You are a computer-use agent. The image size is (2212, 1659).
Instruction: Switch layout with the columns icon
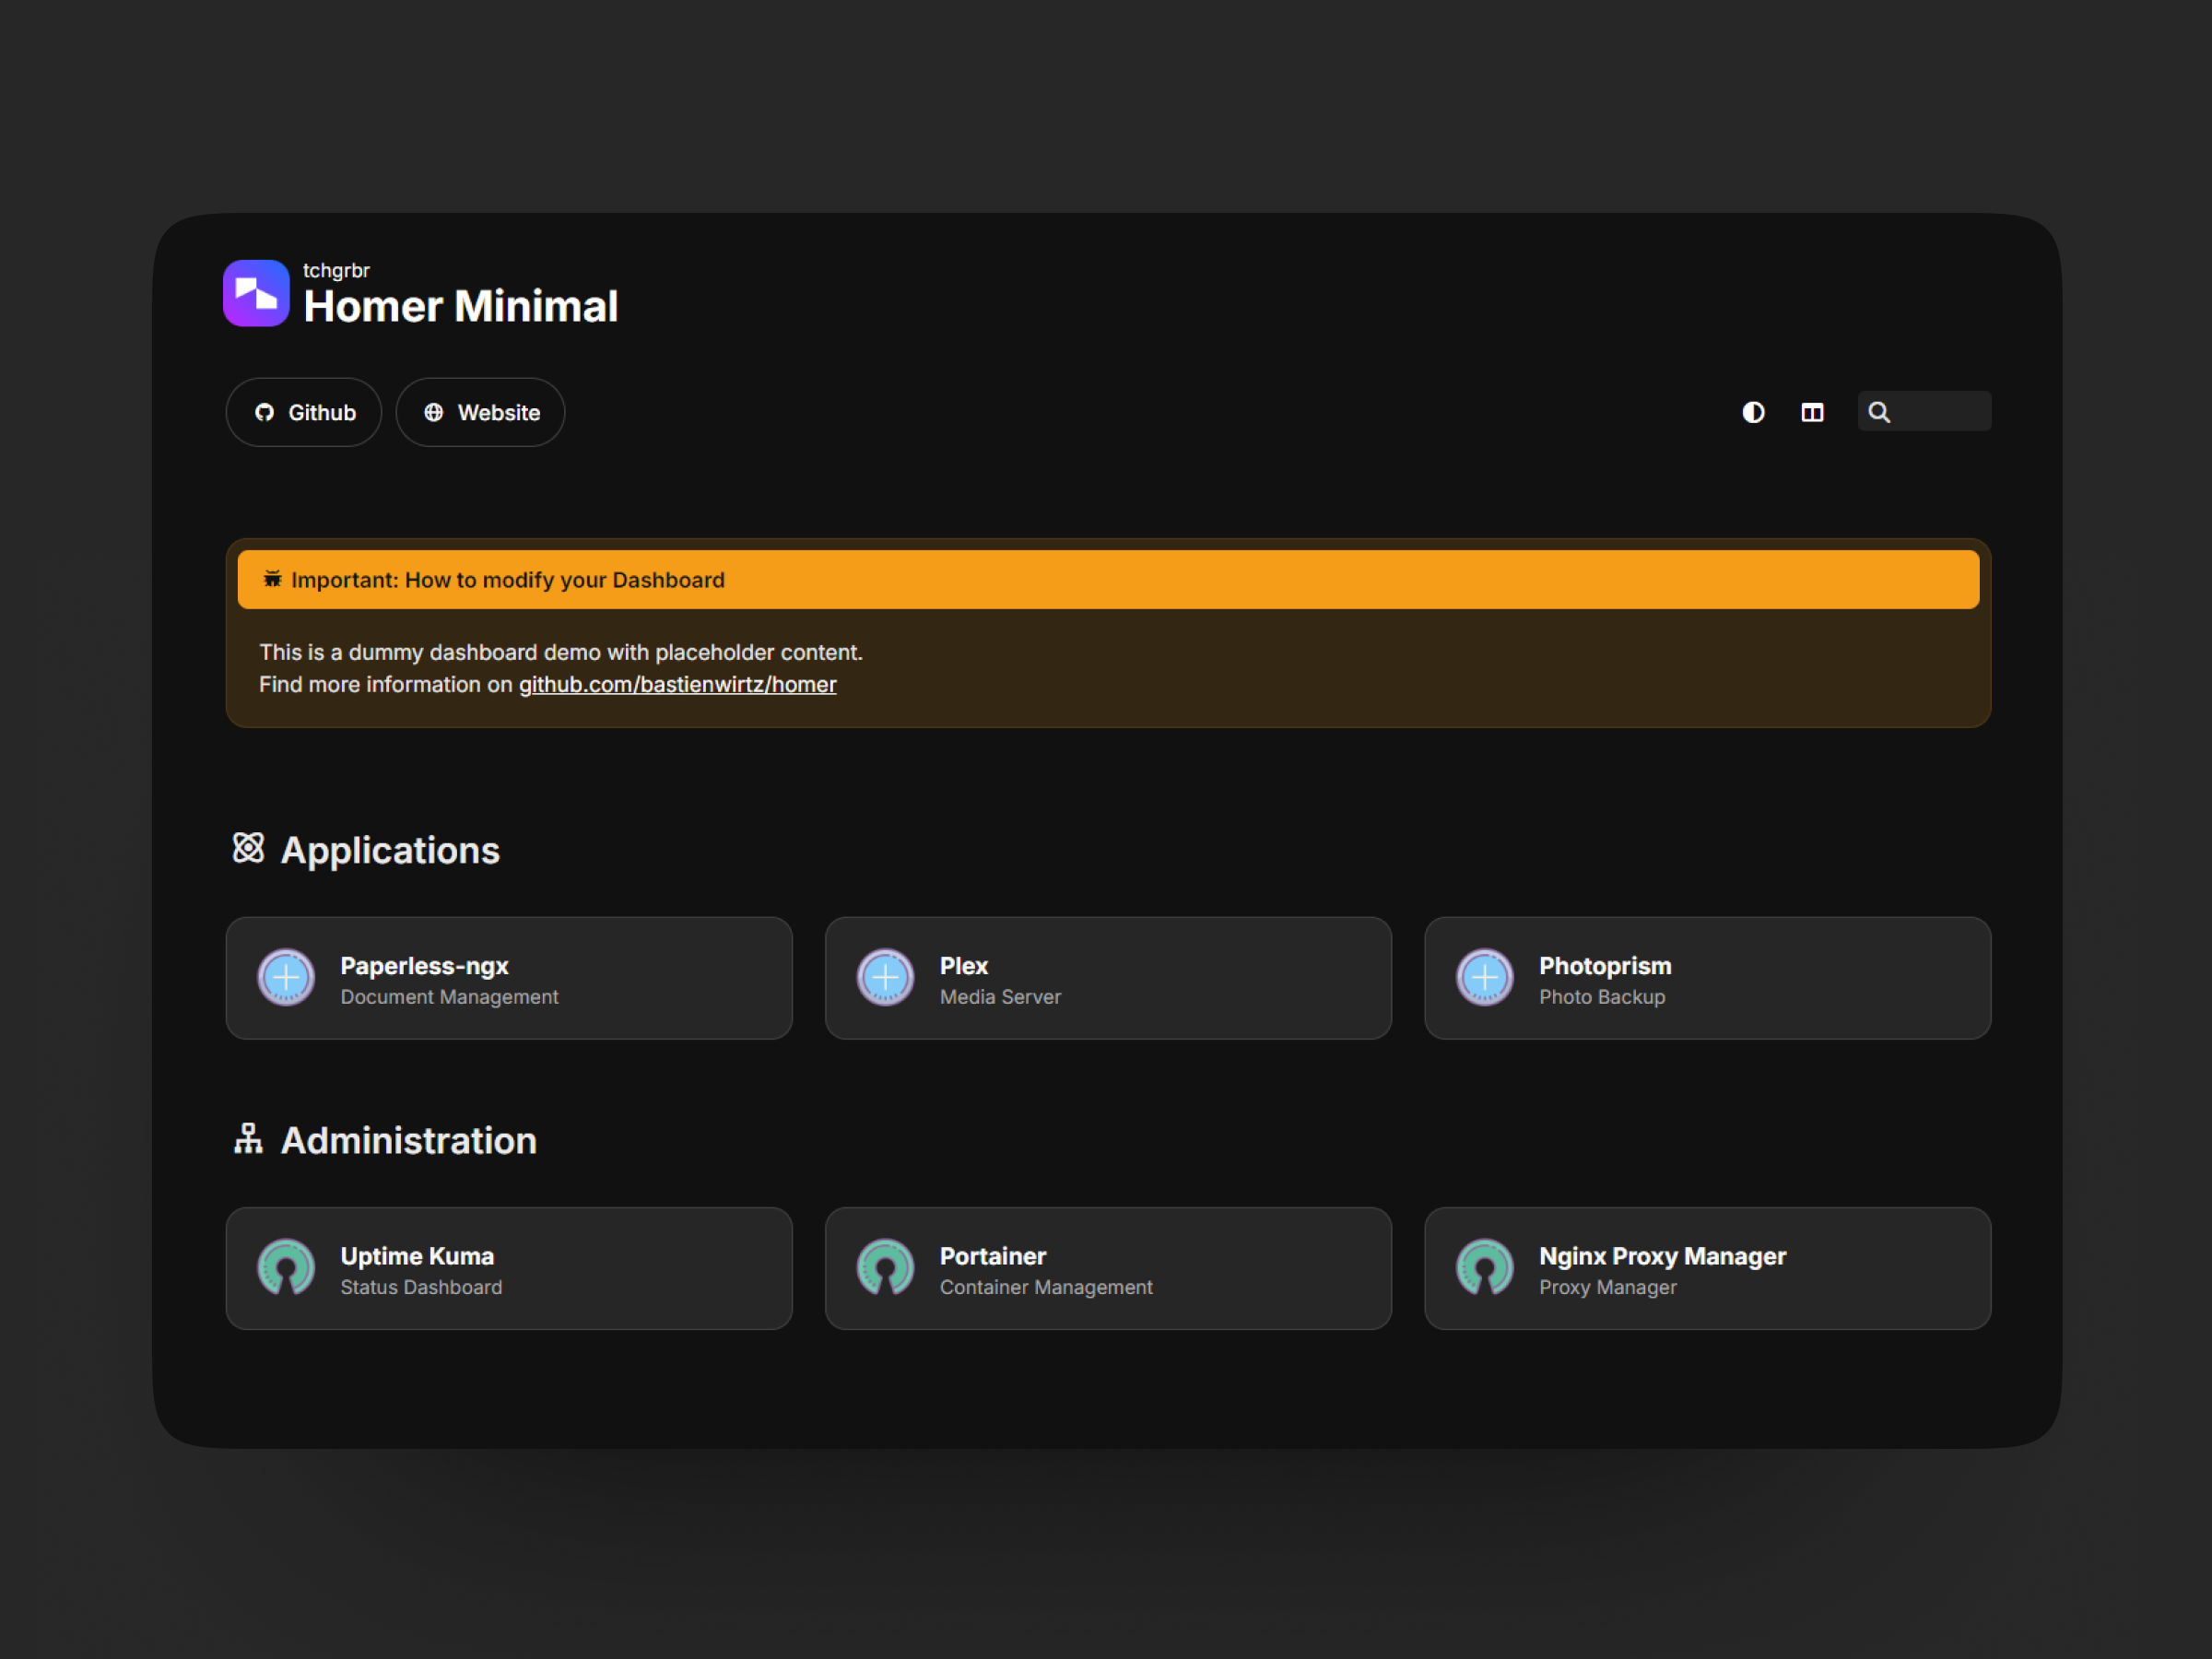click(1812, 412)
